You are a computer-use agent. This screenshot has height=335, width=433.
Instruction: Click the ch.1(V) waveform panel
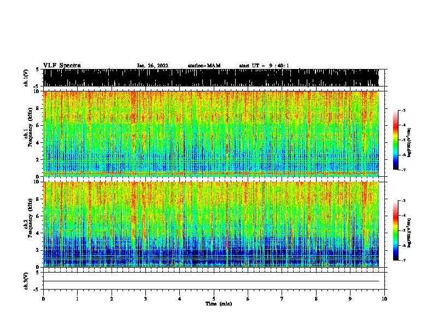tap(210, 78)
